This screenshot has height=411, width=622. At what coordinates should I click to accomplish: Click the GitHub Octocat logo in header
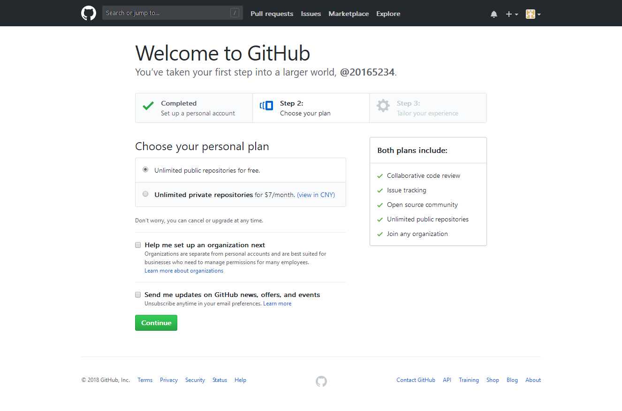pyautogui.click(x=89, y=13)
